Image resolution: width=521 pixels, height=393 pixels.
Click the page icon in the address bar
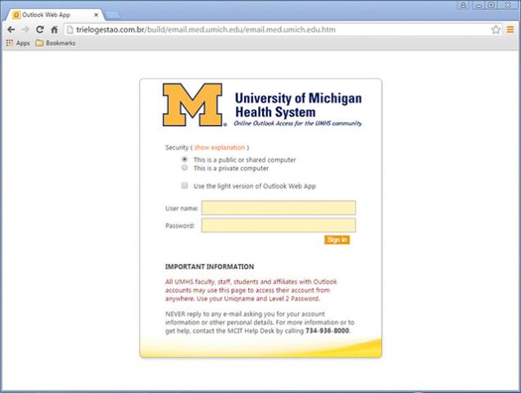tap(70, 29)
